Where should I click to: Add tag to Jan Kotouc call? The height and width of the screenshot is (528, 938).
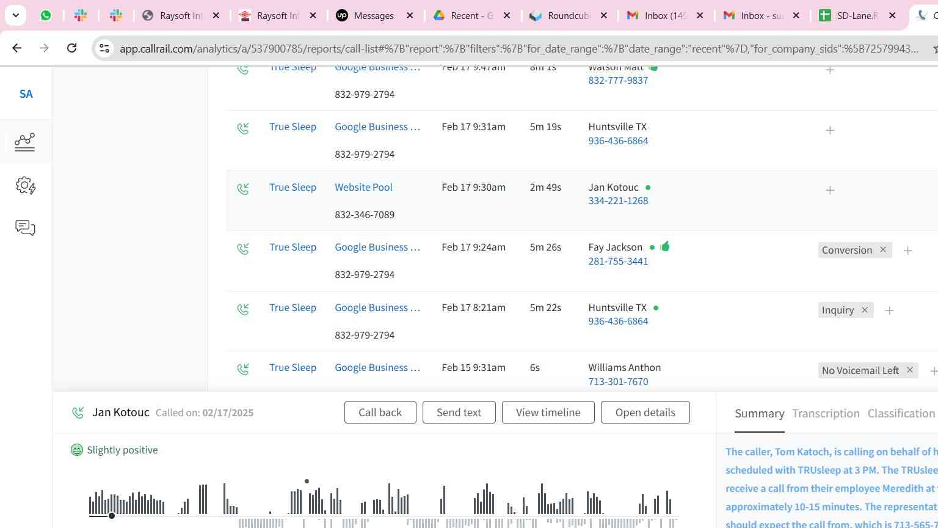[x=830, y=190]
